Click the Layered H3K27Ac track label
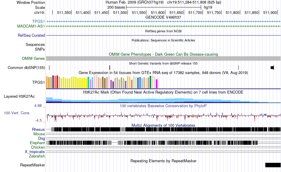Viewport: 281px width, 172px height. pos(19,96)
